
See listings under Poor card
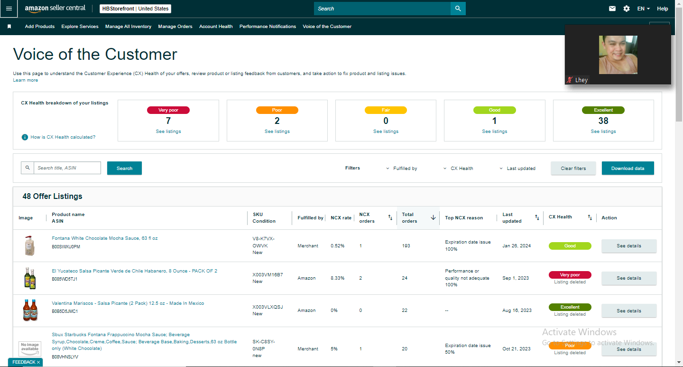pos(277,132)
